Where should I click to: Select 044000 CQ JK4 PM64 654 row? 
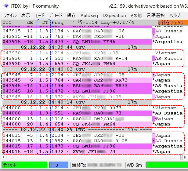[x=77, y=124]
